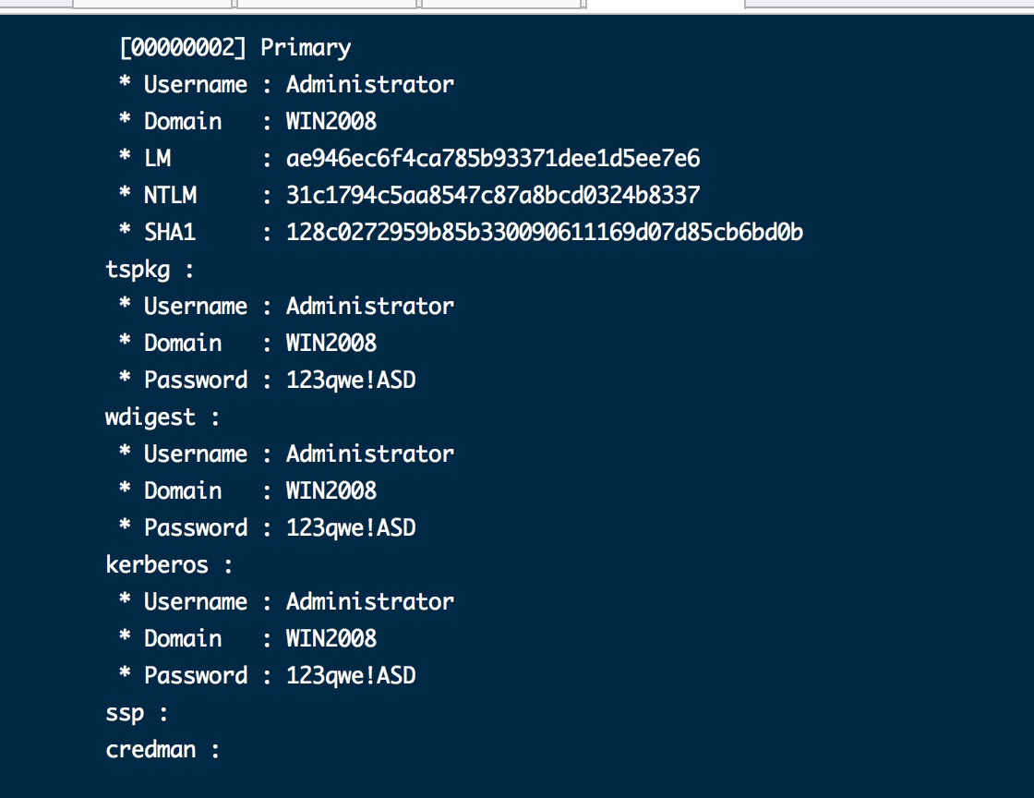Click the tspkg section label
This screenshot has width=1034, height=798.
pos(138,270)
